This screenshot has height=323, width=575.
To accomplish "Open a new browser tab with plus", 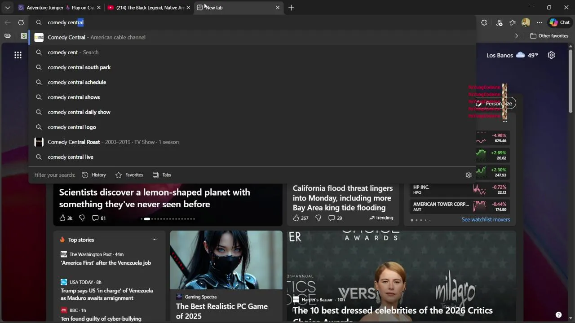I will coord(291,8).
